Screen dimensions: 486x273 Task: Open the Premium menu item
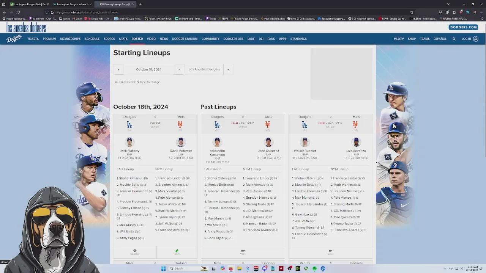pyautogui.click(x=49, y=39)
